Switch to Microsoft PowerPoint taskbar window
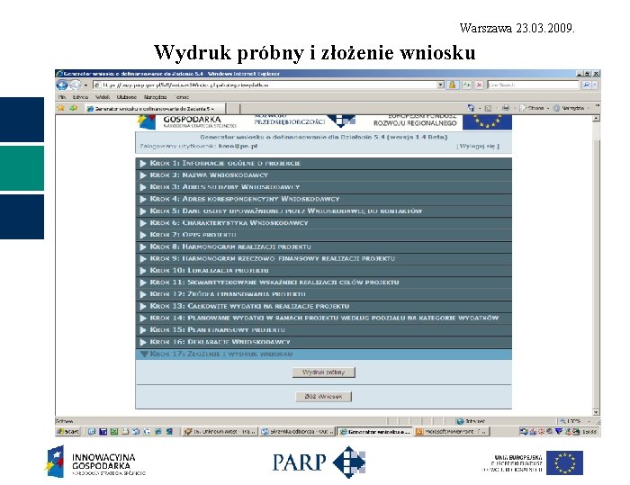Image resolution: width=630 pixels, height=485 pixels. click(x=452, y=432)
